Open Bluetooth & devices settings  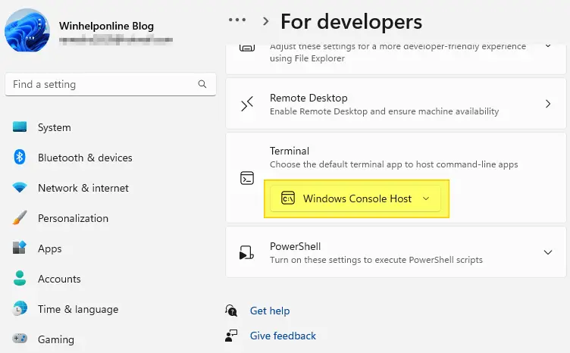[85, 158]
